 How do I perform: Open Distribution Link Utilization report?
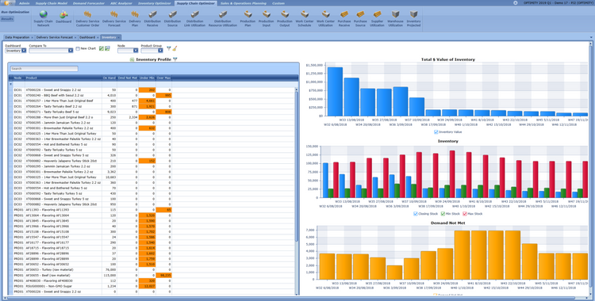[x=194, y=18]
